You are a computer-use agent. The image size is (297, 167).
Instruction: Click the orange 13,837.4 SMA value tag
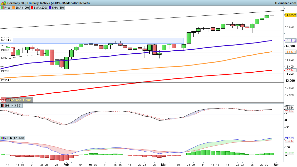tap(290, 52)
